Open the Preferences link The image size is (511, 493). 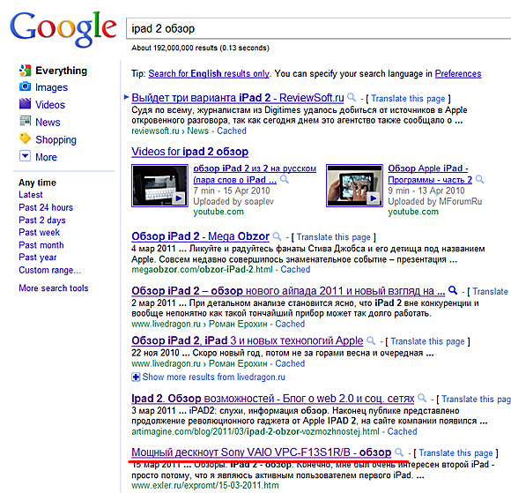click(x=458, y=74)
